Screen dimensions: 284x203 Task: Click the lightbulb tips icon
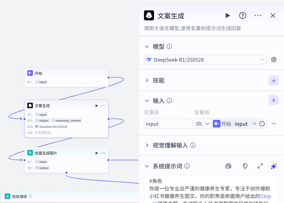click(245, 166)
